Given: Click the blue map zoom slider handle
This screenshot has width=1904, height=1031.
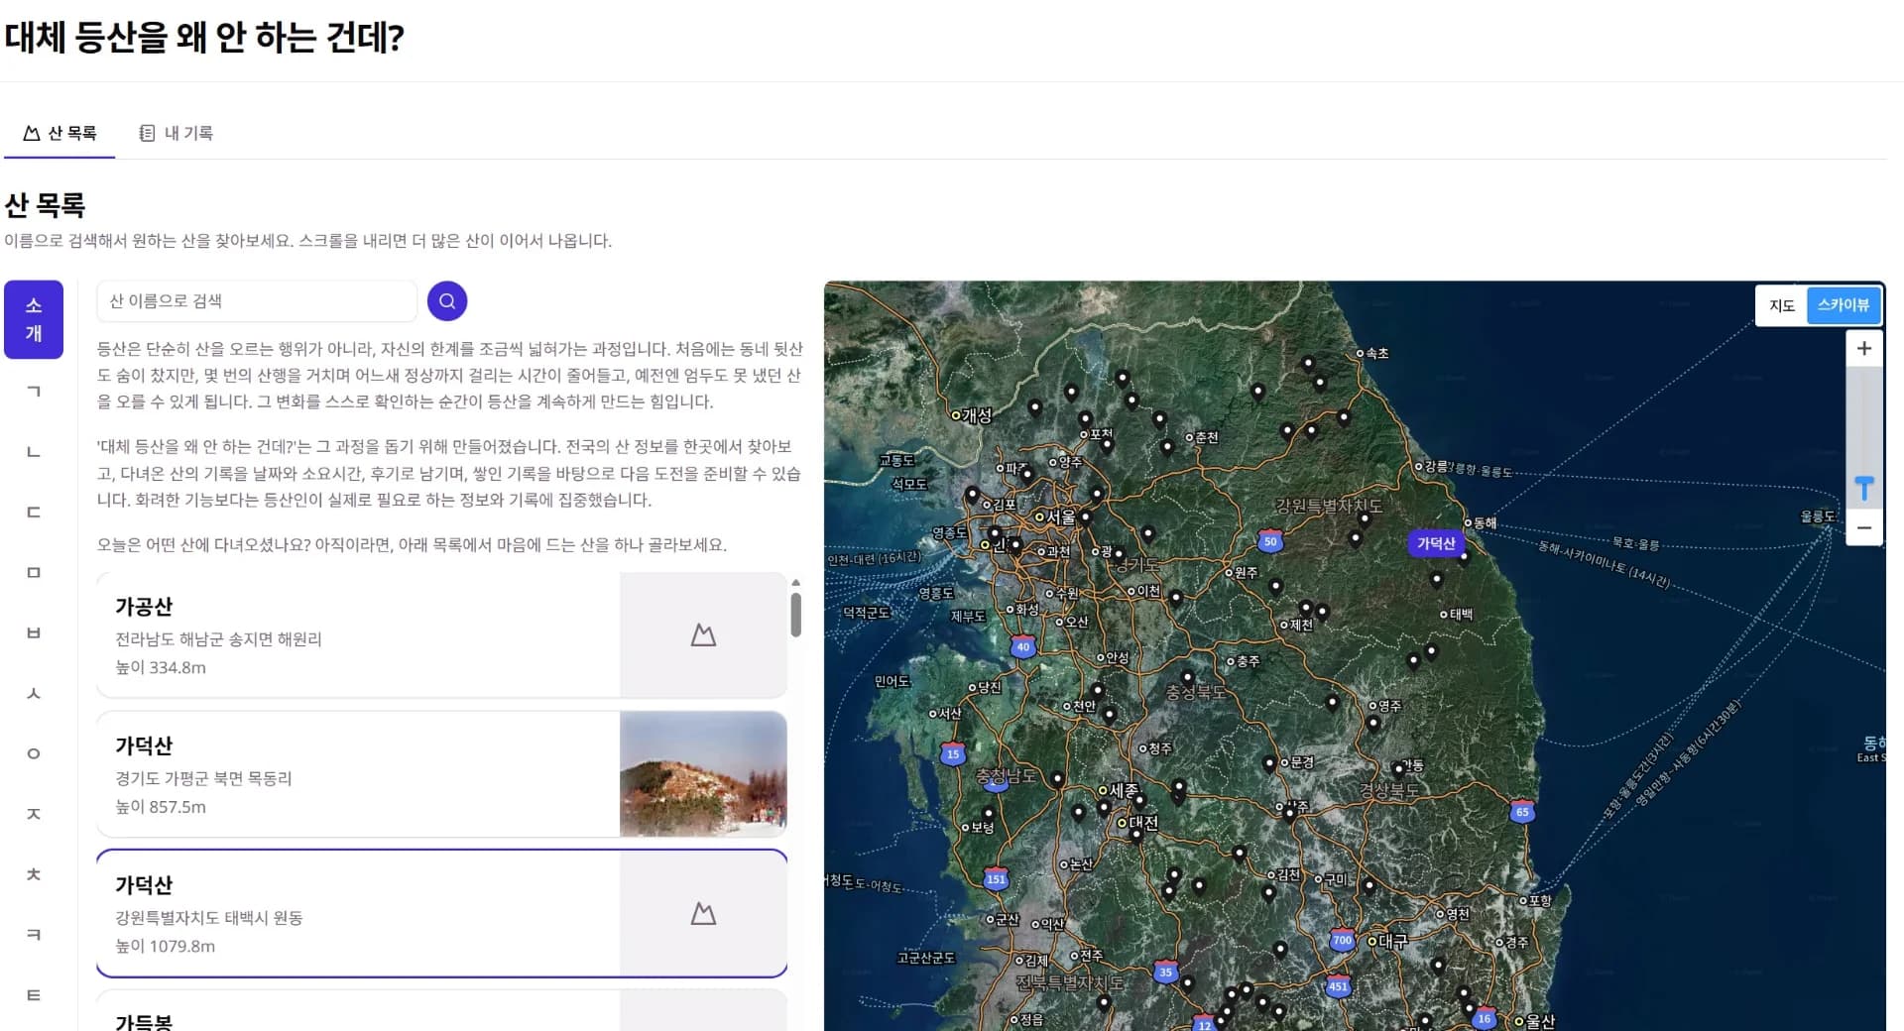Looking at the screenshot, I should pyautogui.click(x=1864, y=488).
